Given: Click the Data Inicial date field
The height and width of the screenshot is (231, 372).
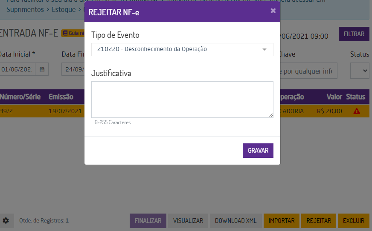Looking at the screenshot, I should pyautogui.click(x=17, y=69).
